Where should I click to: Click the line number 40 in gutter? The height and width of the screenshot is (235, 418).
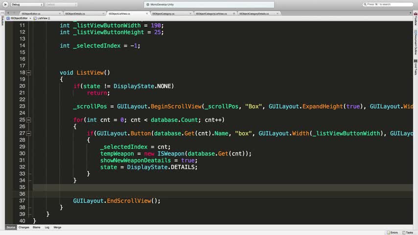(23, 221)
